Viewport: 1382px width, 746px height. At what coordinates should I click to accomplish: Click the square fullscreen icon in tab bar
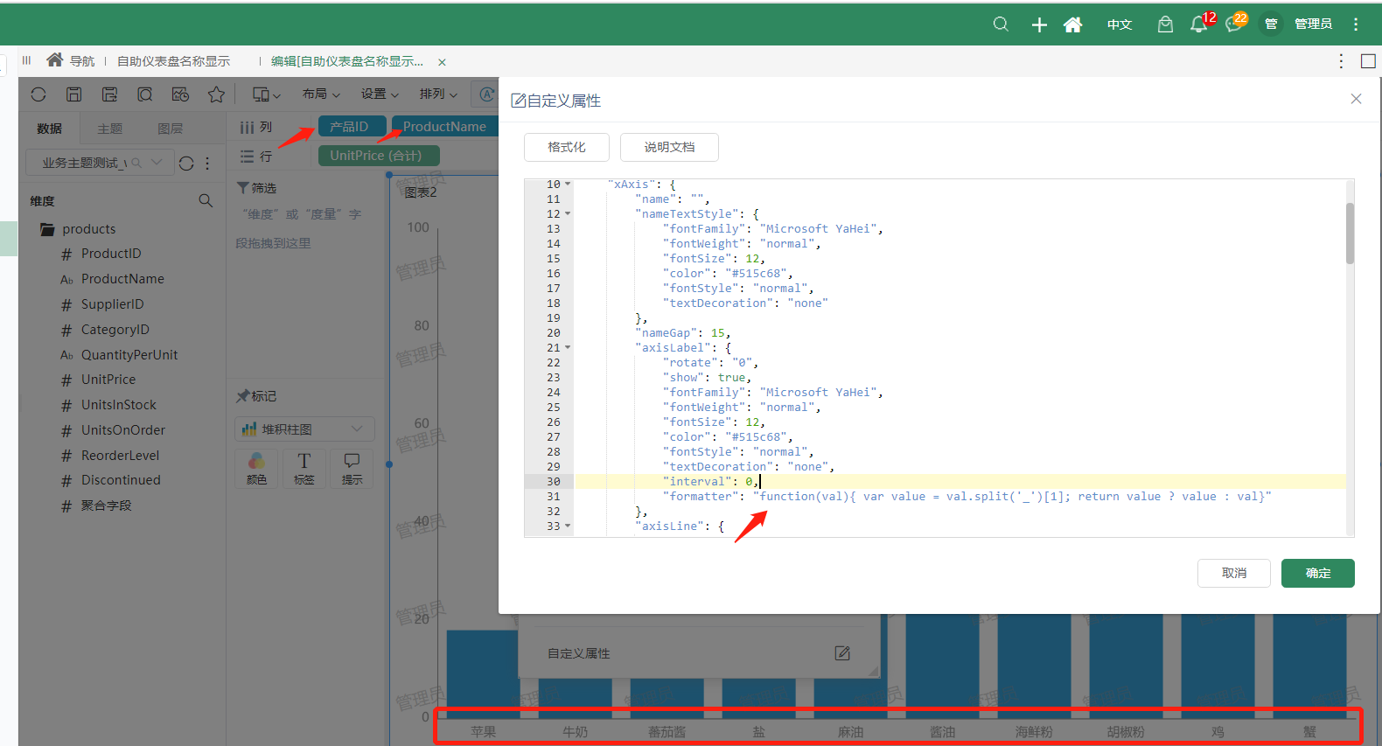[1369, 60]
